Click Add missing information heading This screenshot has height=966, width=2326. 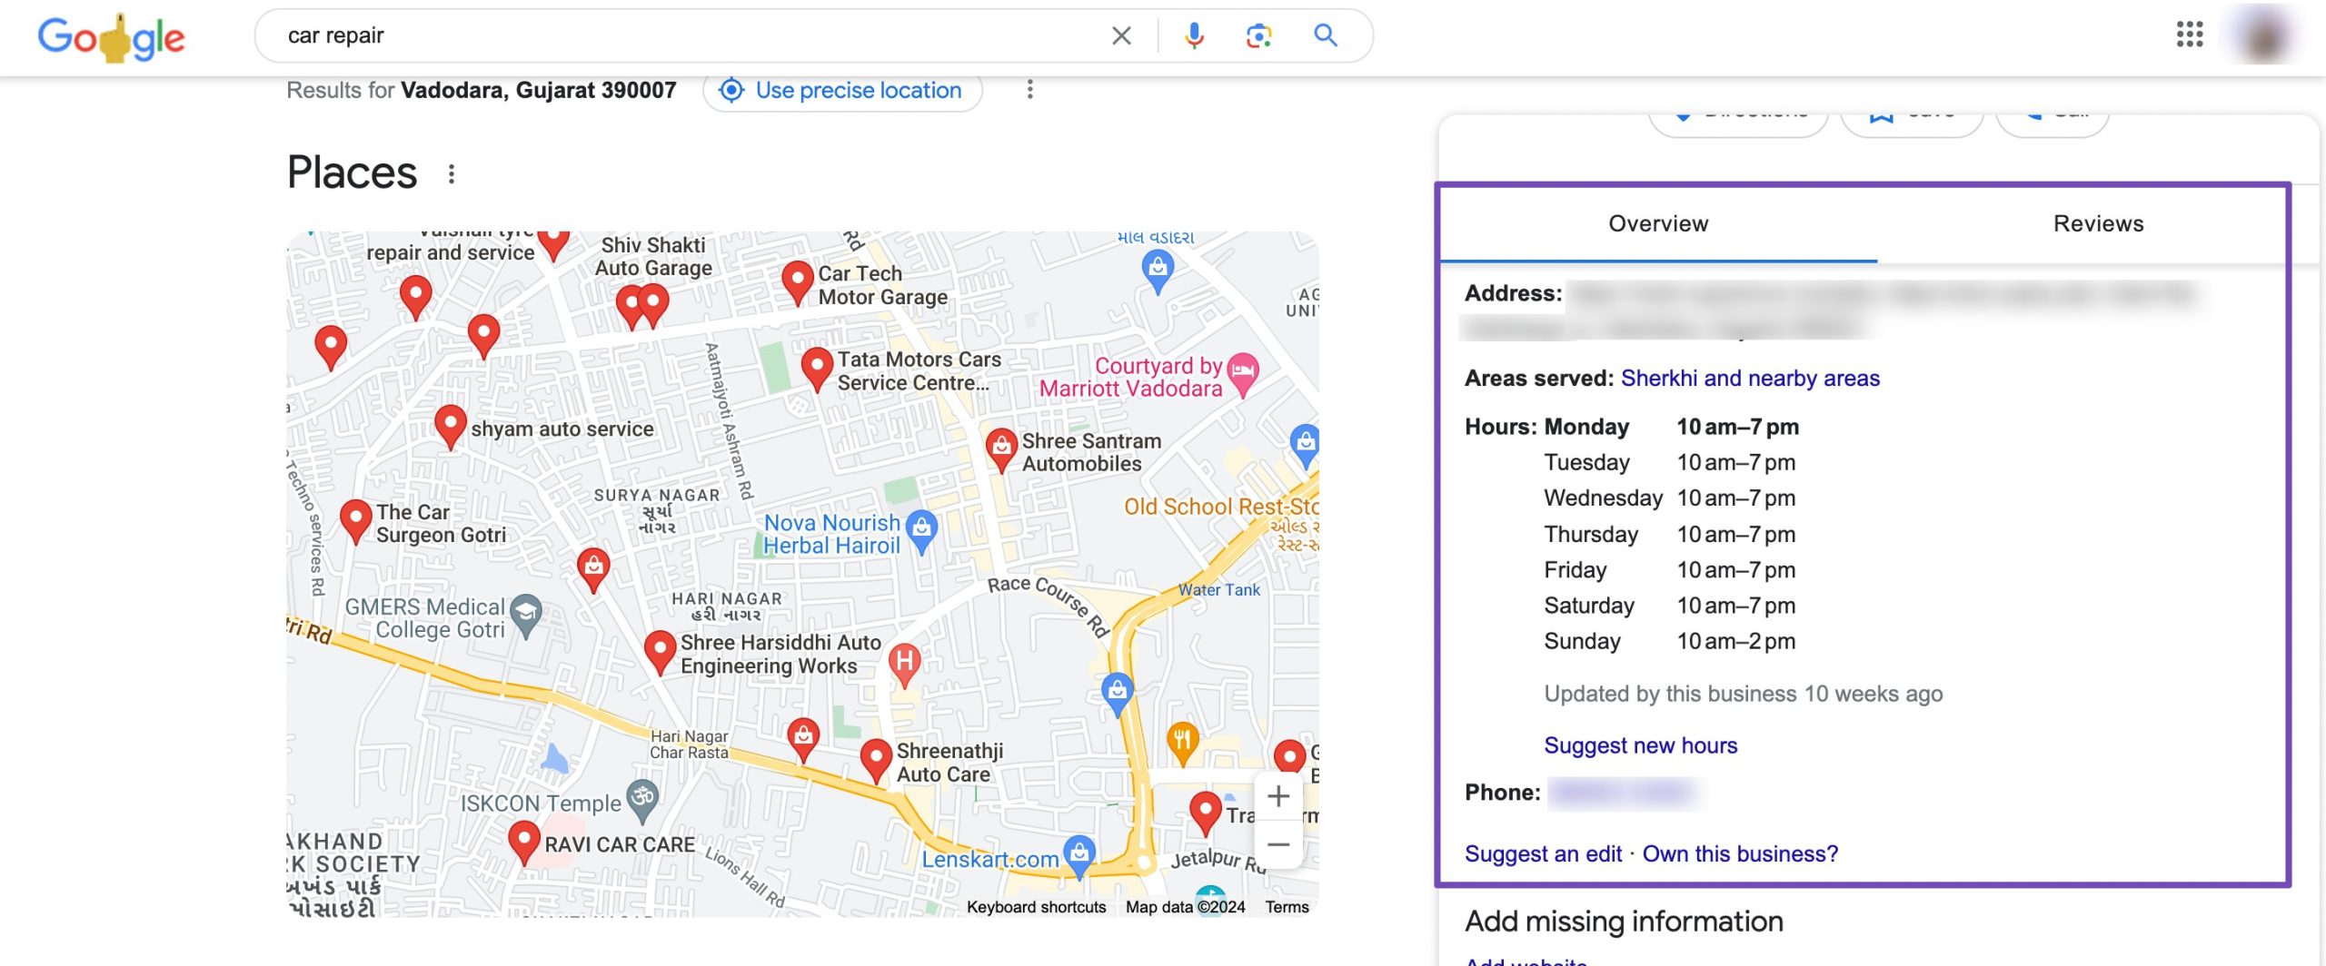click(1624, 922)
